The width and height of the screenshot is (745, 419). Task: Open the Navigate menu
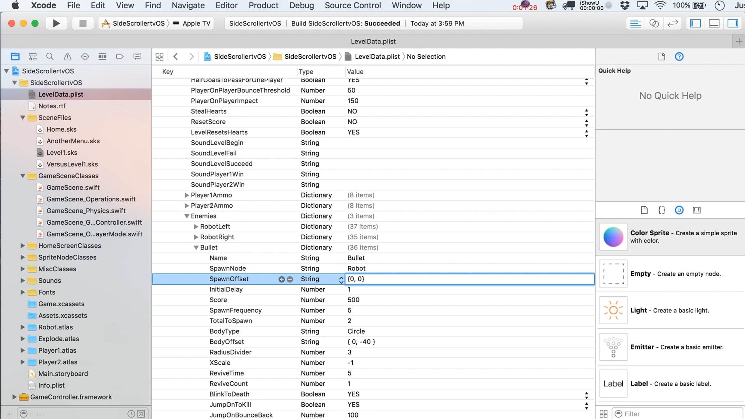(x=188, y=6)
